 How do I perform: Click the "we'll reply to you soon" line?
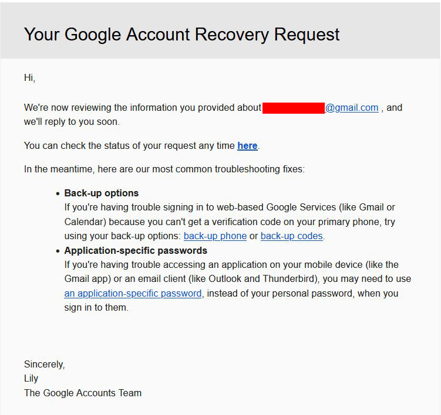[x=72, y=122]
